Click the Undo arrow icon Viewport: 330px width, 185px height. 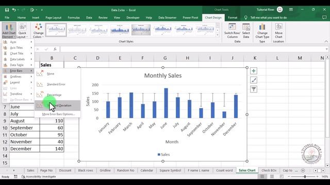(14, 10)
